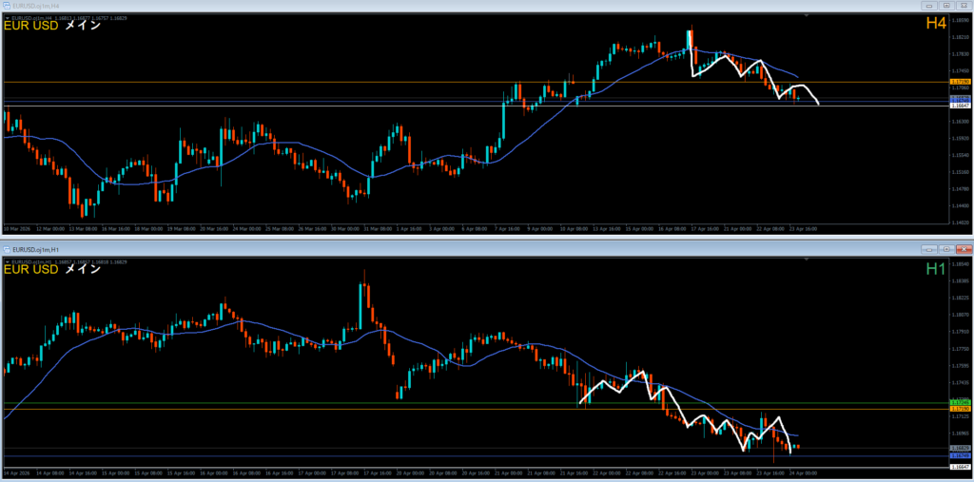
Task: Click the white 1.16647 price tag on H4
Action: pos(960,106)
